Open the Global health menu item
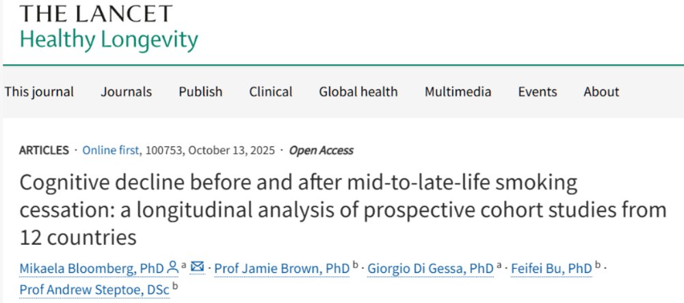 (x=358, y=92)
